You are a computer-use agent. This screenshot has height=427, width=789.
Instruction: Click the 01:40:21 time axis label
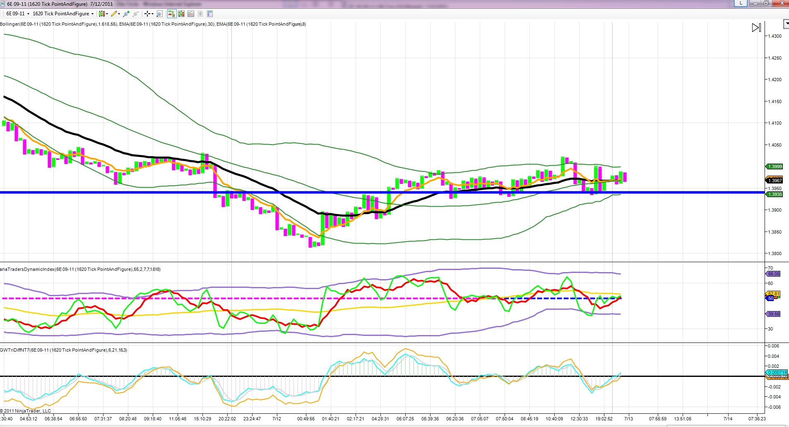(330, 419)
